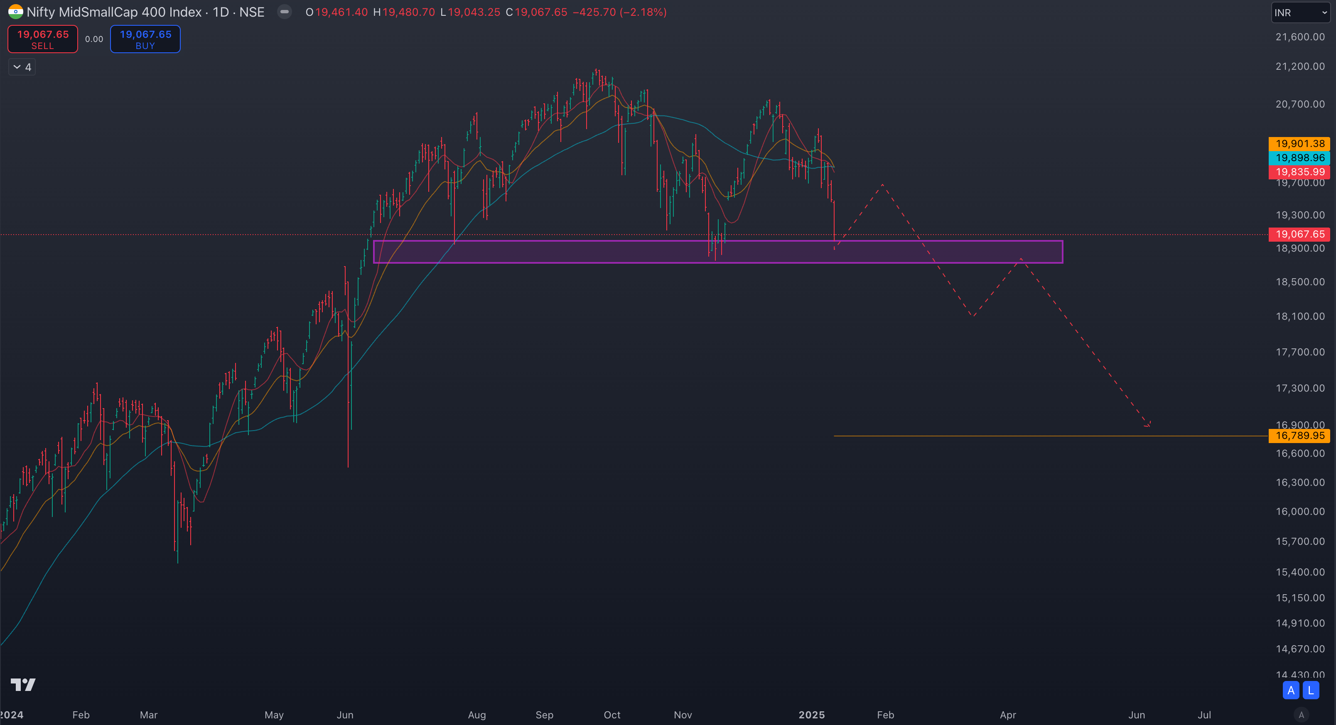Click the small circular A icon bottom right

1301,715
